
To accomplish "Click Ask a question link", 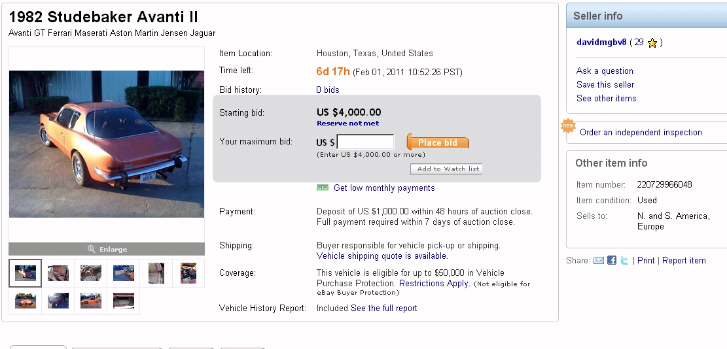I will [605, 71].
